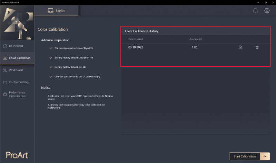Viewport: 277px width, 164px height.
Task: Select the 03.30.2022 date entry
Action: tap(136, 47)
